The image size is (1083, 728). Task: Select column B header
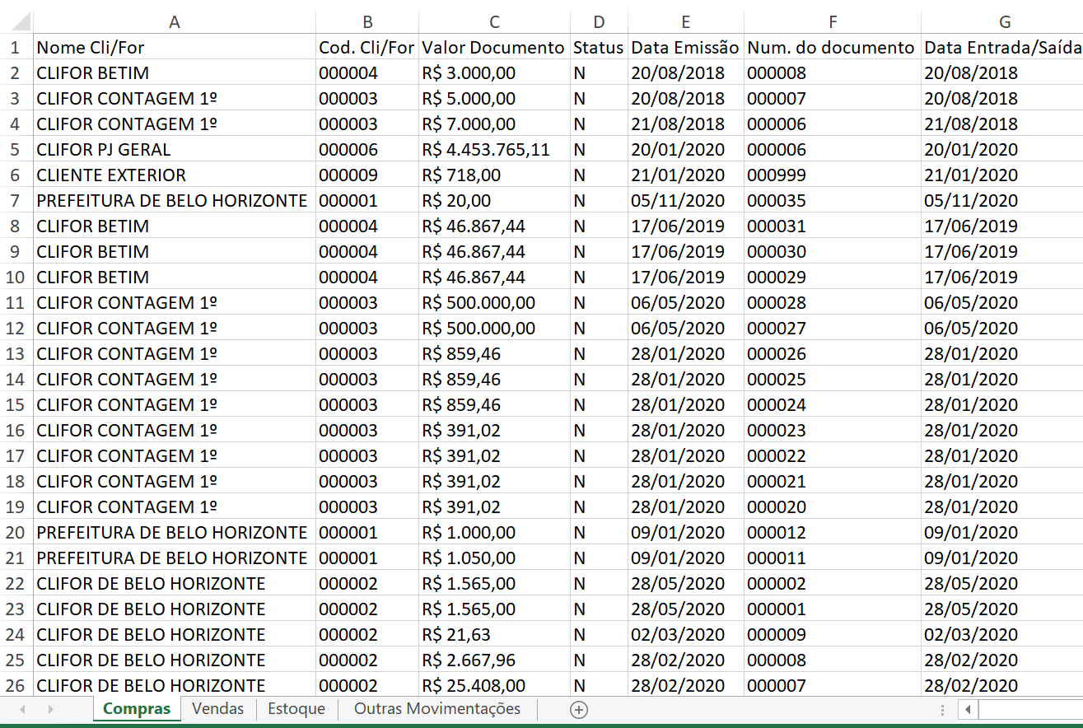(x=367, y=22)
